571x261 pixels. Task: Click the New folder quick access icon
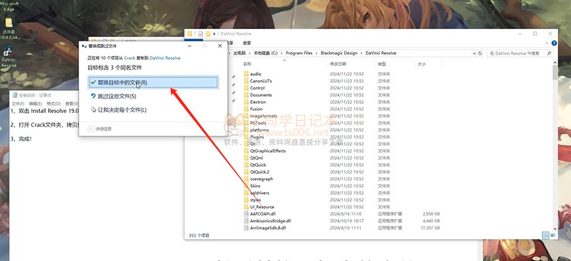pos(208,33)
